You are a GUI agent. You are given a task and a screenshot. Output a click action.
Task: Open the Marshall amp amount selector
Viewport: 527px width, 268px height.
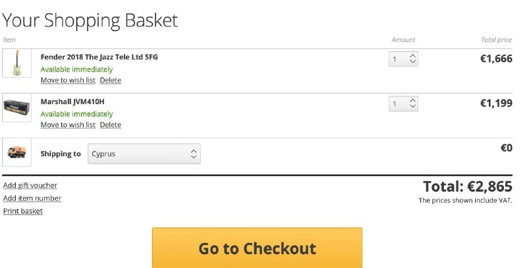point(403,104)
